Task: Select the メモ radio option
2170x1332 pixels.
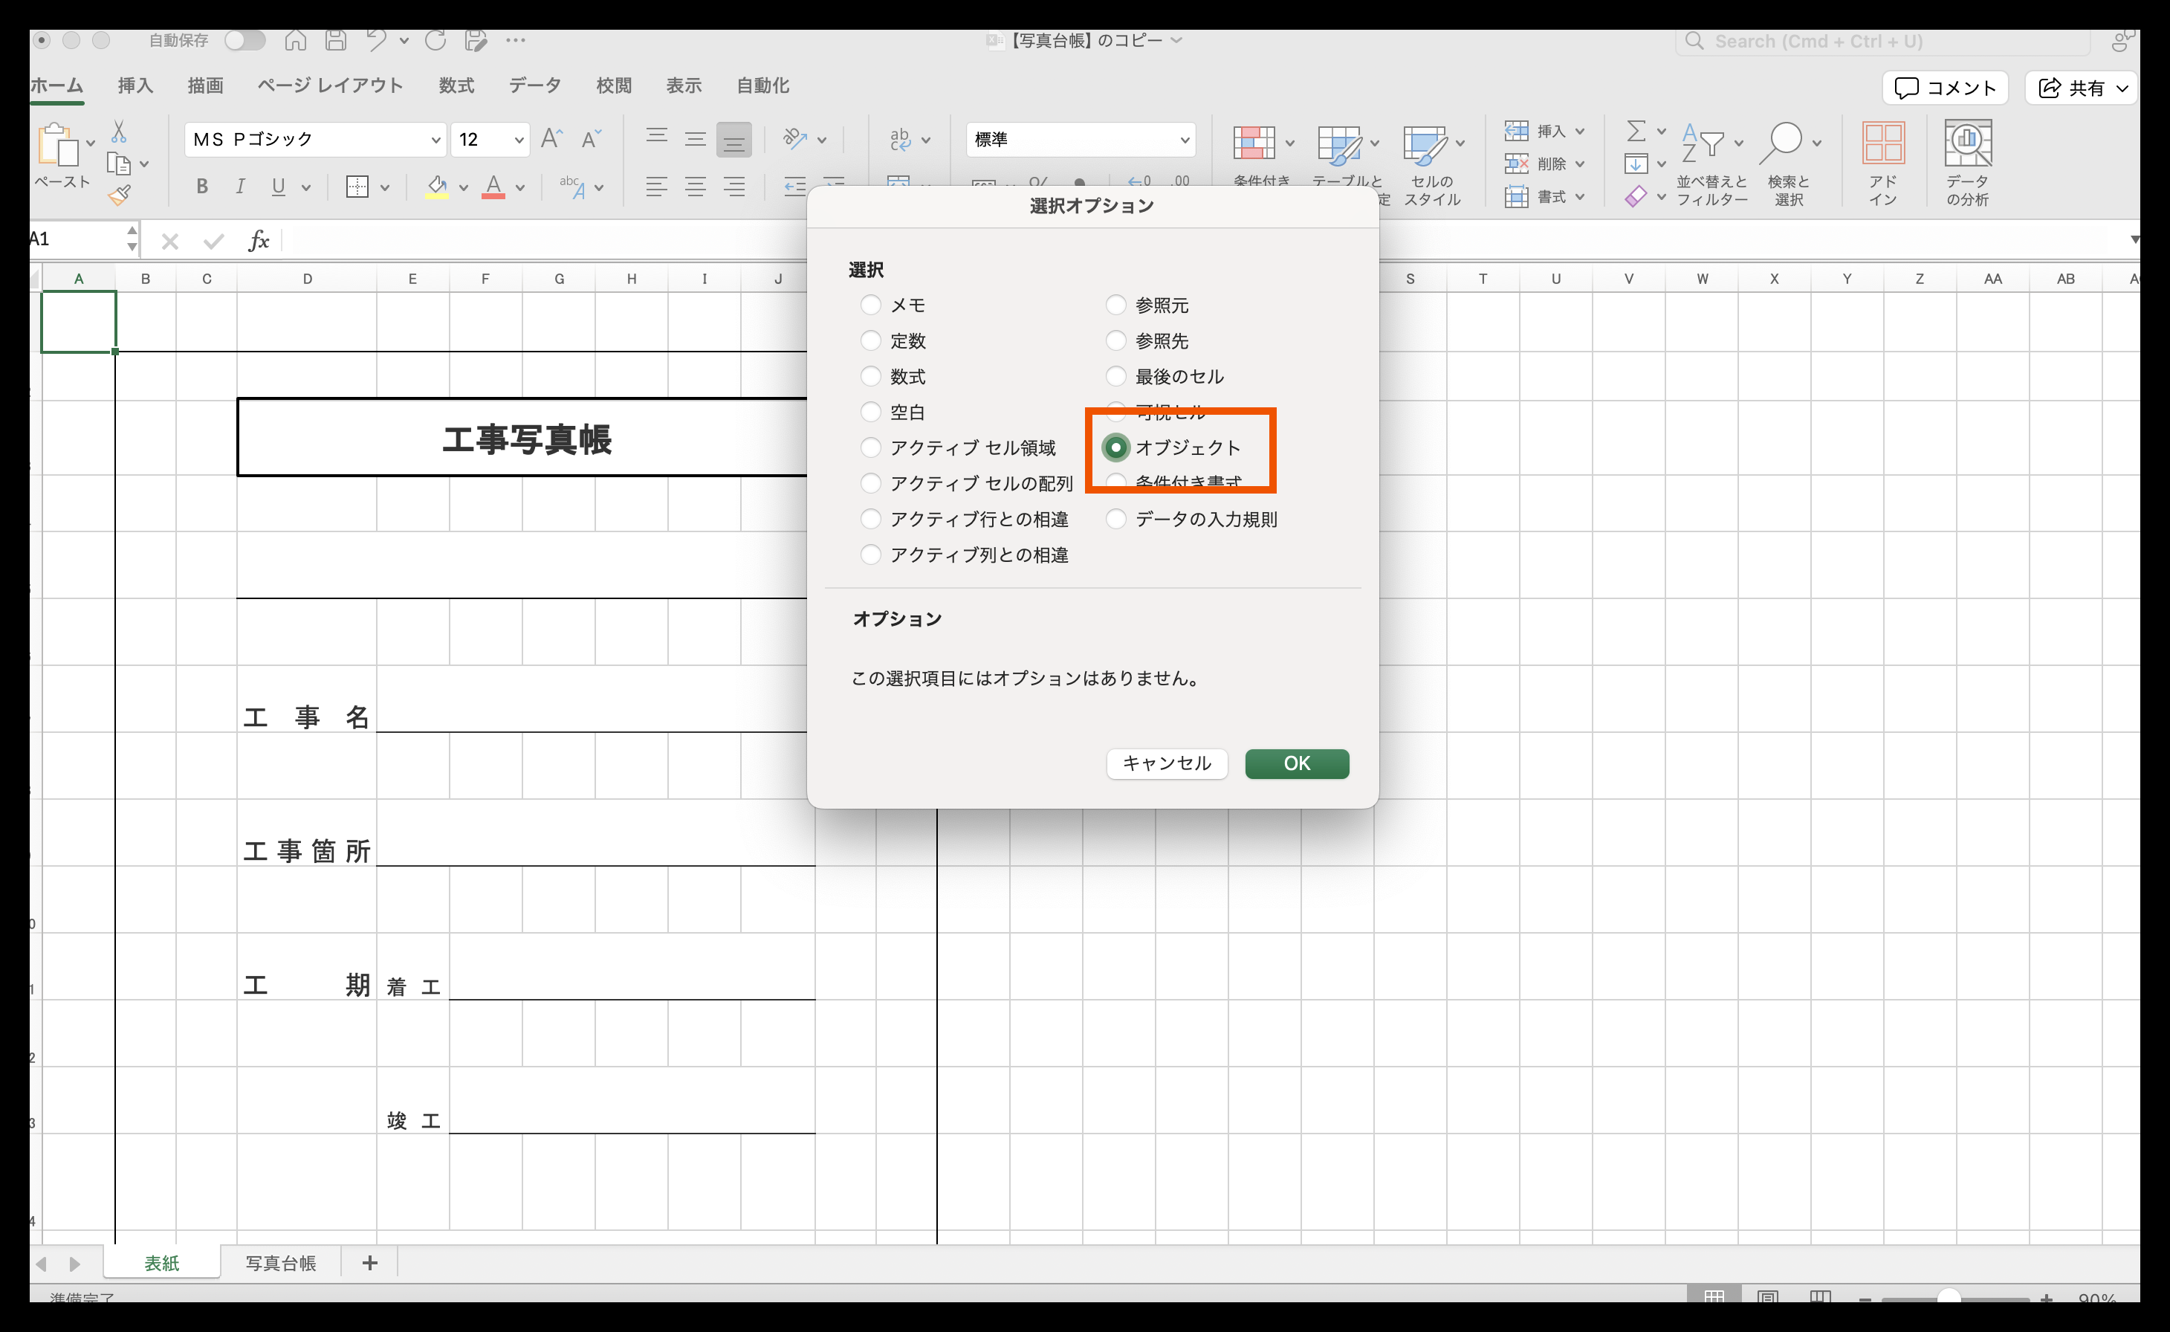Action: (870, 305)
